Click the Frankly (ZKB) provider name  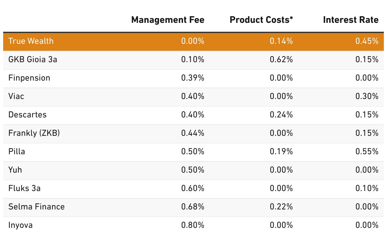[x=34, y=133]
